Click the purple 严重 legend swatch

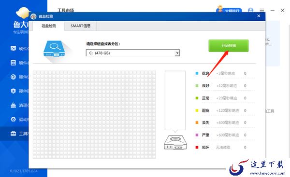(x=197, y=135)
